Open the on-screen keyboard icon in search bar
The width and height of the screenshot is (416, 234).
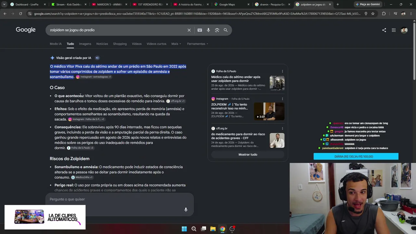tap(200, 30)
